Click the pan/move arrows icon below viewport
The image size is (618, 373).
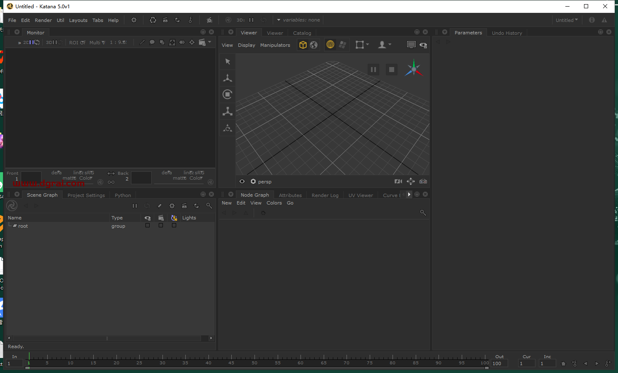coord(411,181)
